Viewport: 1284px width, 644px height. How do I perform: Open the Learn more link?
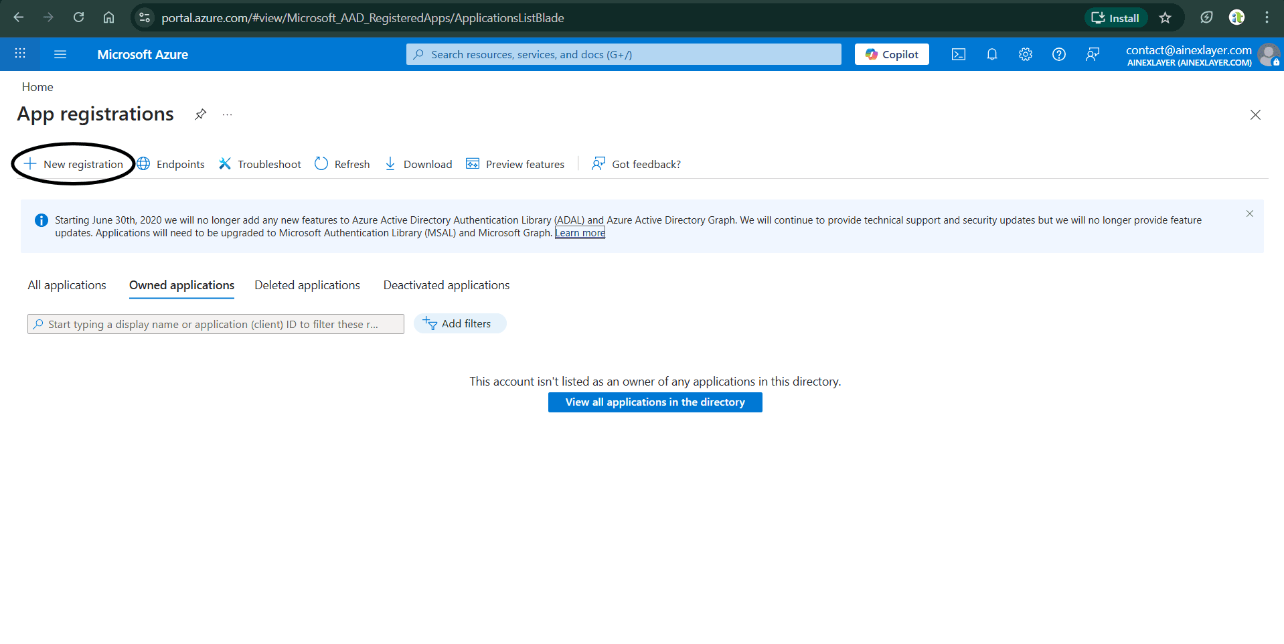click(x=580, y=232)
